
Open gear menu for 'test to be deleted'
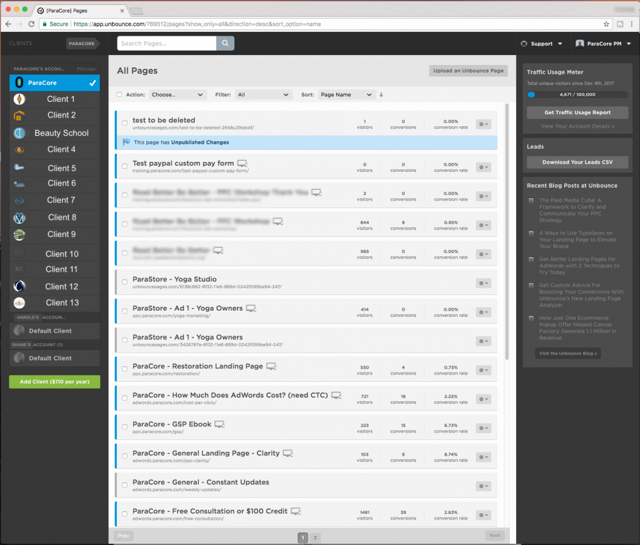(x=483, y=124)
